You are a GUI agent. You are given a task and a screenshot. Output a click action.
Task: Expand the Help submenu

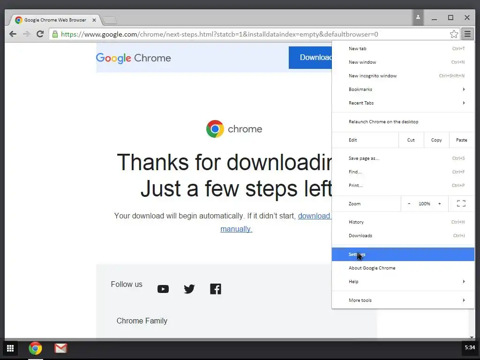click(x=403, y=282)
